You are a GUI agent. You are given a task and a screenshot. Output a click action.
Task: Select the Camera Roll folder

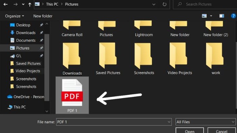(72, 29)
